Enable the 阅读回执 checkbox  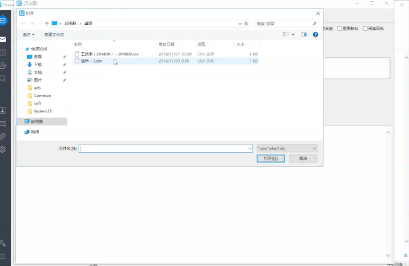365,29
